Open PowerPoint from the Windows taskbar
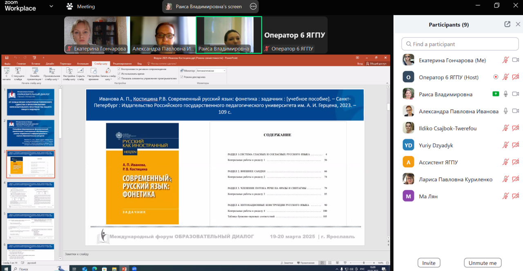The image size is (523, 271). point(123,269)
